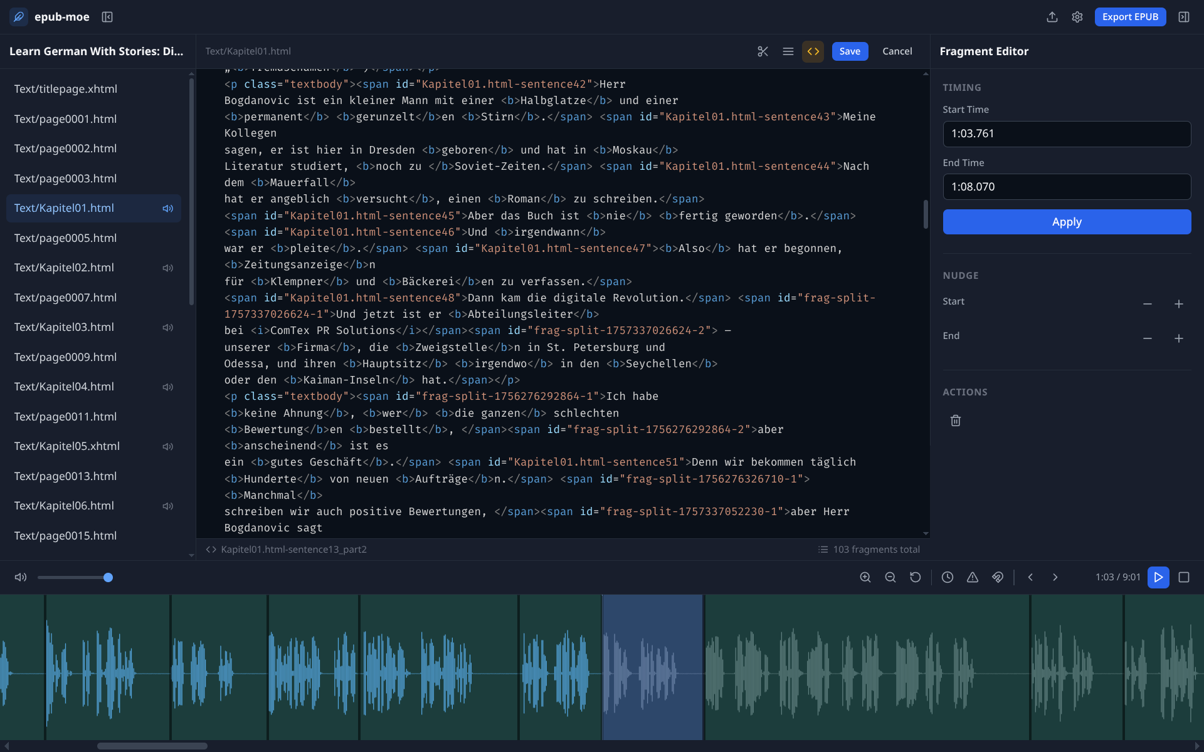The image size is (1204, 752).
Task: Click audio icon beside Text/Kapitel03.html
Action: pos(167,328)
